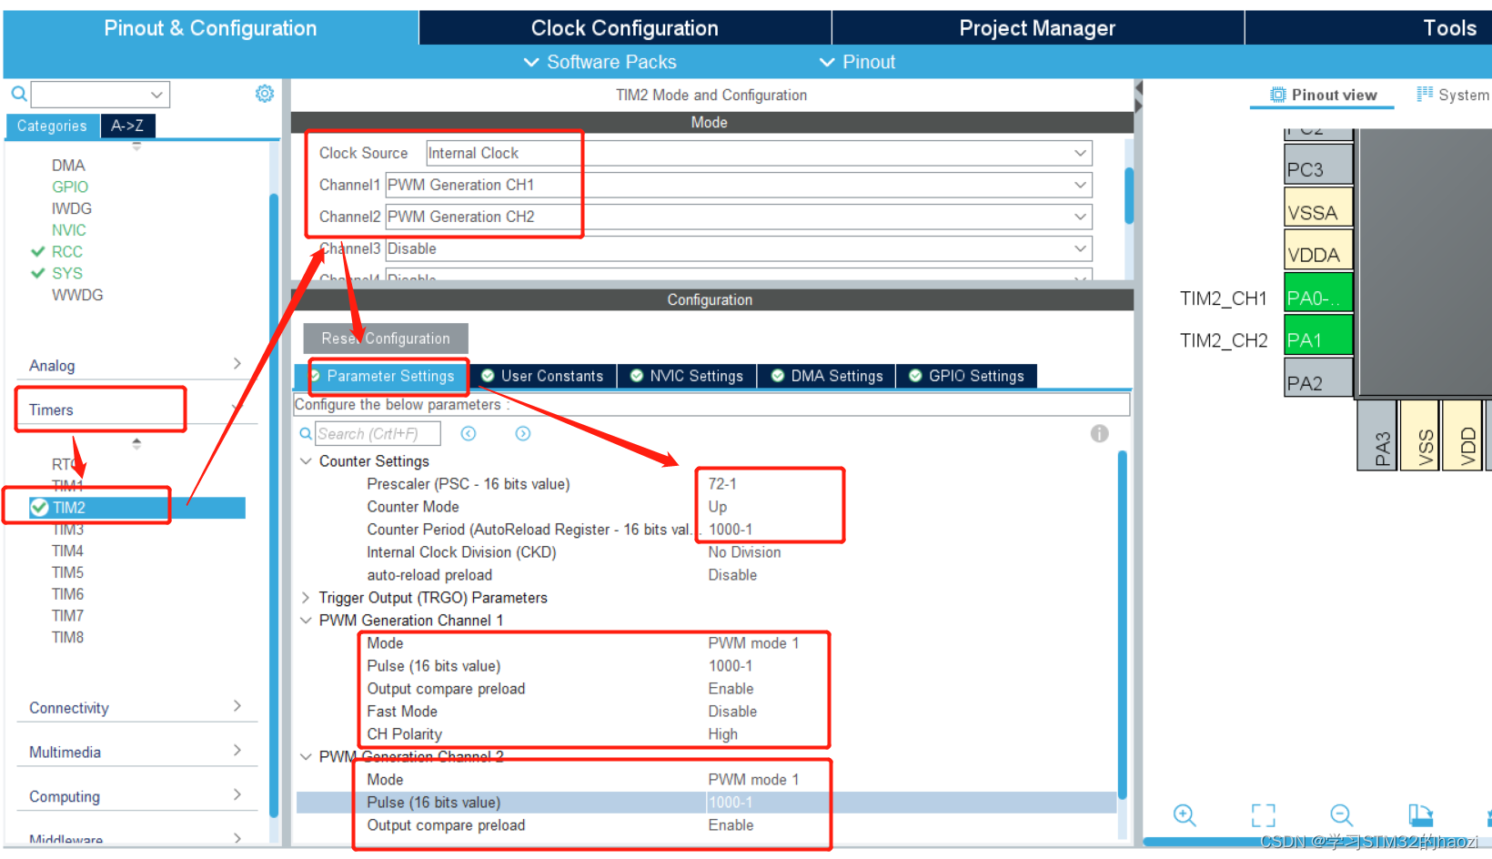The height and width of the screenshot is (859, 1492).
Task: Select NVIC in System Core list
Action: point(69,230)
